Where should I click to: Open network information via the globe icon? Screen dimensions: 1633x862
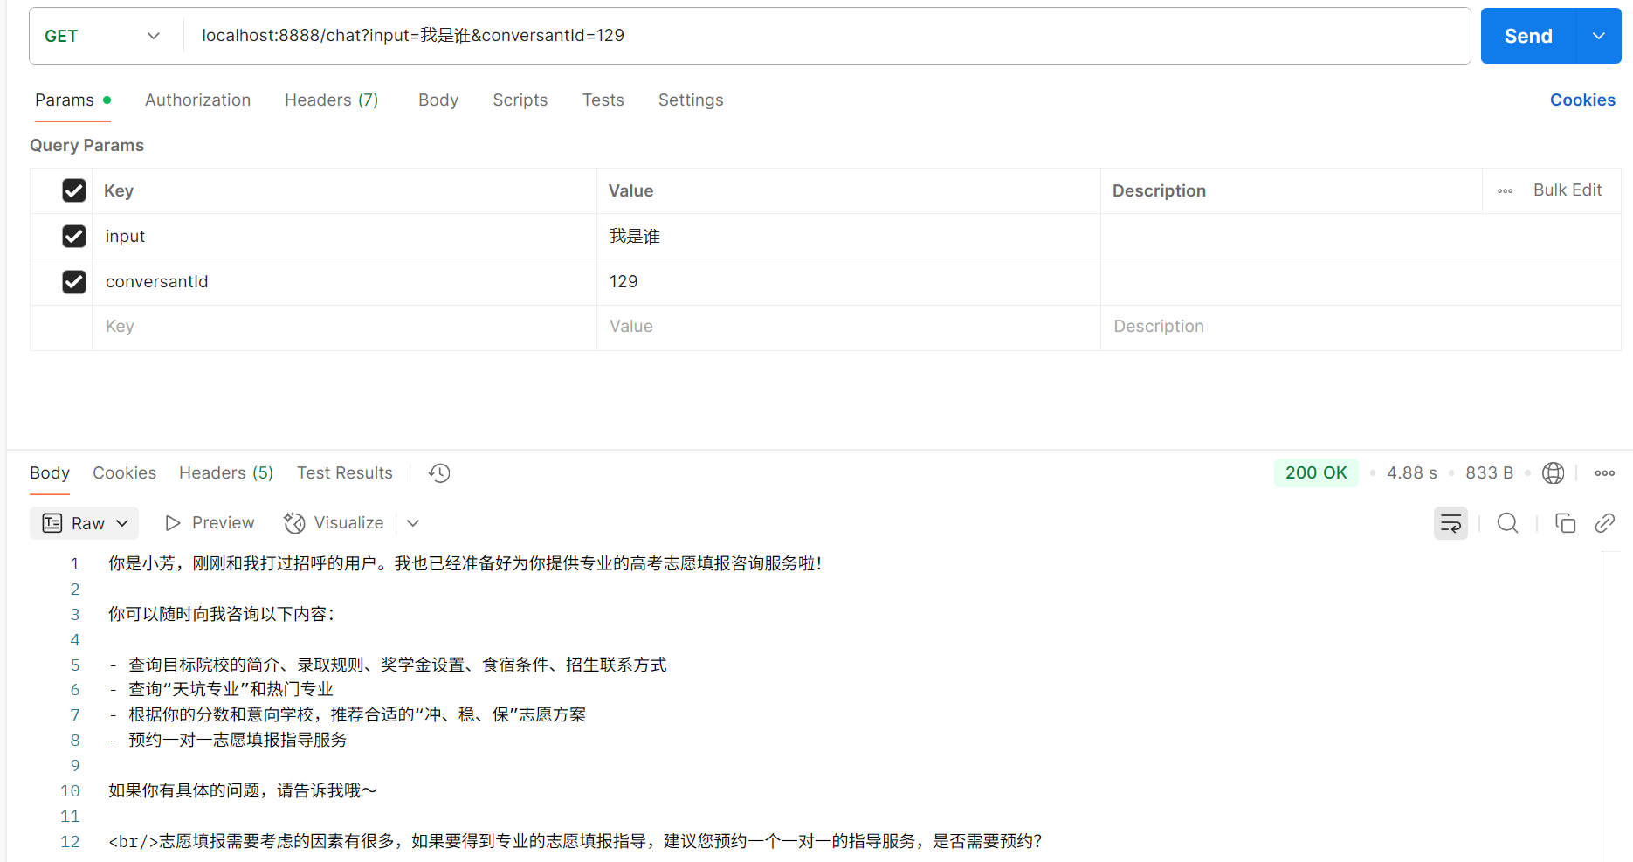point(1554,472)
